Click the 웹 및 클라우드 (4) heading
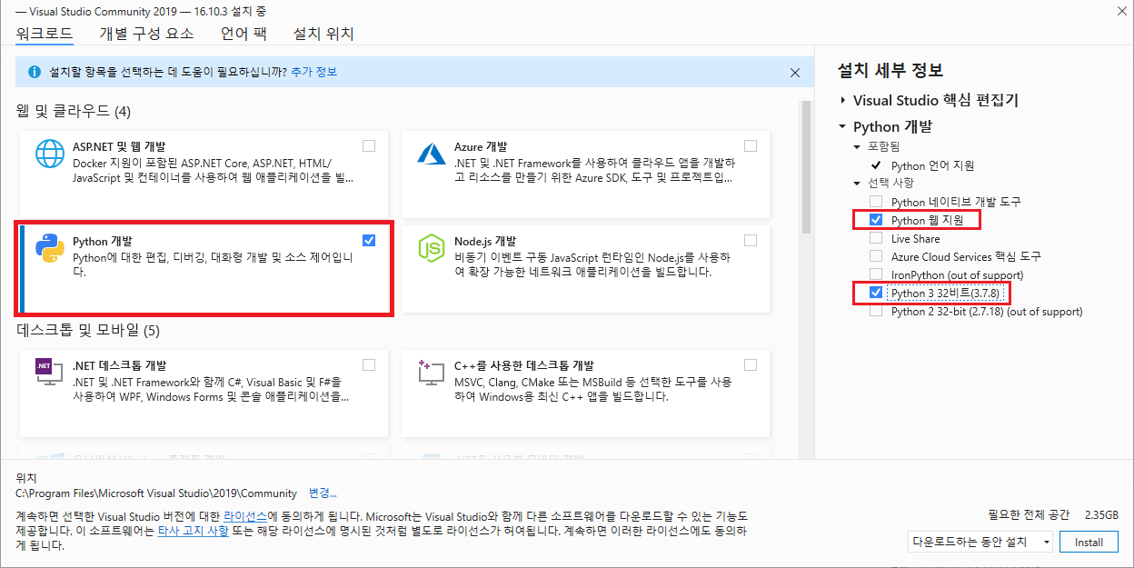This screenshot has height=568, width=1134. [74, 111]
